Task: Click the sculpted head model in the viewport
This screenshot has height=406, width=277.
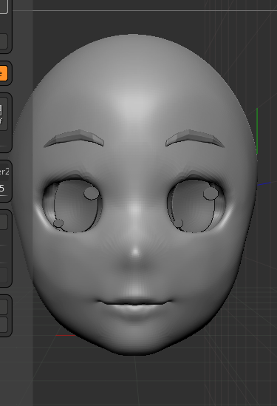Action: 134,194
